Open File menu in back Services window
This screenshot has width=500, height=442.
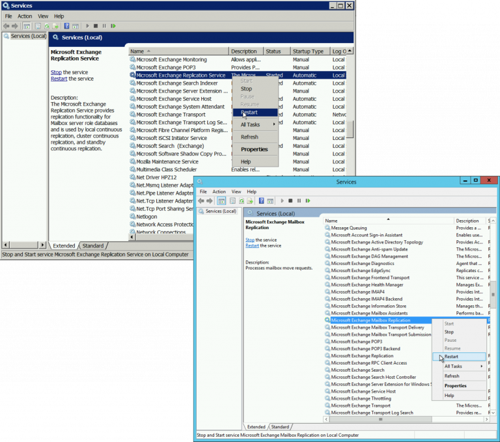pos(8,16)
